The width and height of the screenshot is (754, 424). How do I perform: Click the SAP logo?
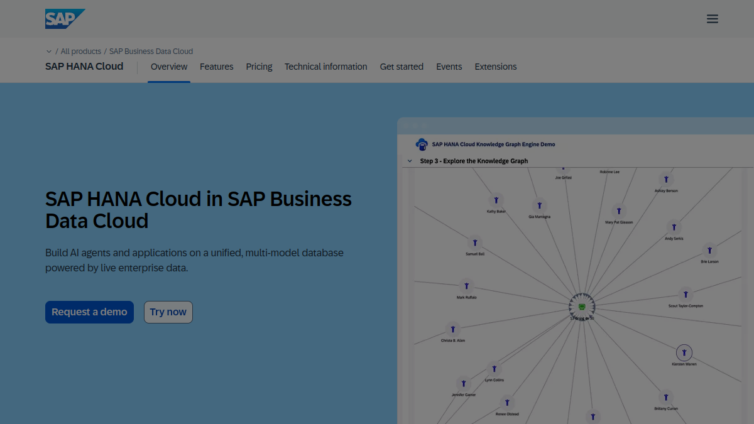coord(64,19)
